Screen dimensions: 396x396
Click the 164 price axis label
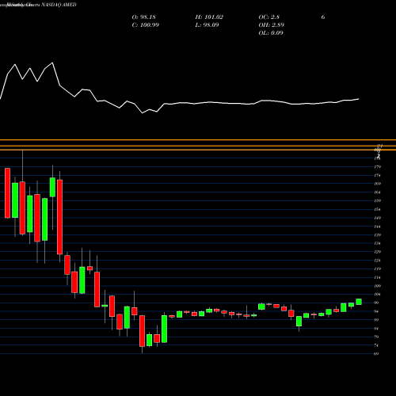(378, 192)
